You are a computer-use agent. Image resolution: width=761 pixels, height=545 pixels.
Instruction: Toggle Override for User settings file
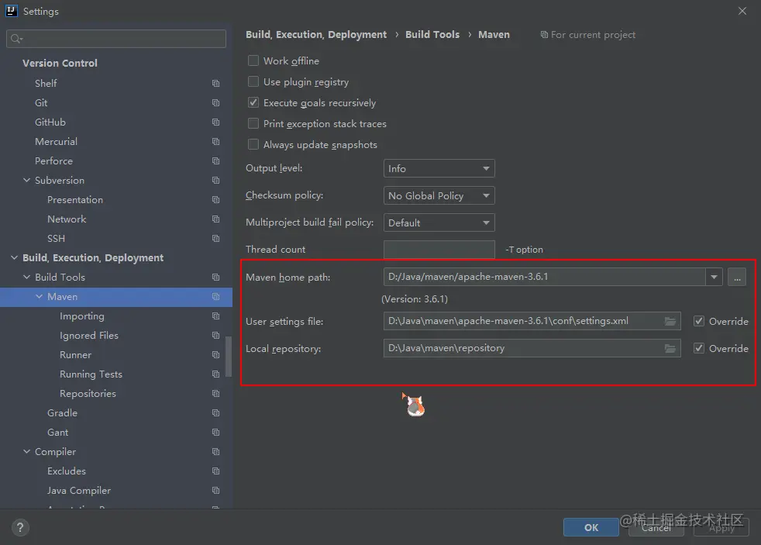pyautogui.click(x=699, y=321)
